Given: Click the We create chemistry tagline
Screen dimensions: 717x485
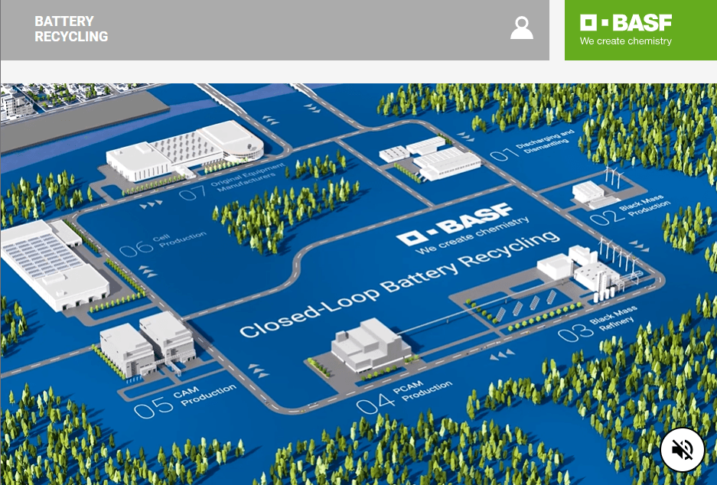Looking at the screenshot, I should point(624,41).
